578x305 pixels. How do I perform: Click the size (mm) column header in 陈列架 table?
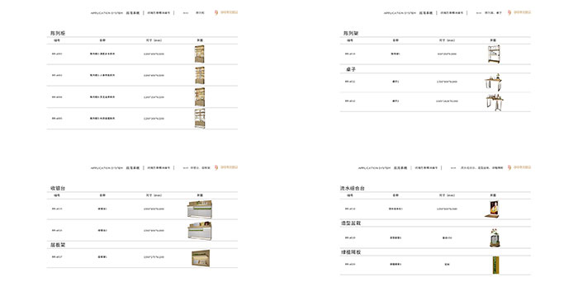point(447,40)
